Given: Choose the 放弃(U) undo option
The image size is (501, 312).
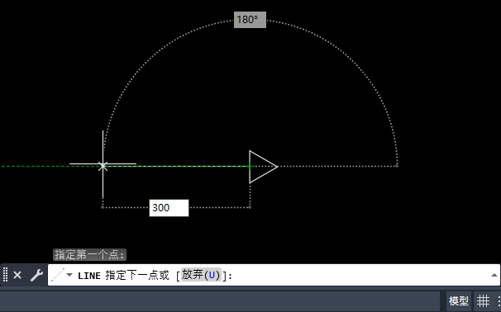Looking at the screenshot, I should pos(201,275).
